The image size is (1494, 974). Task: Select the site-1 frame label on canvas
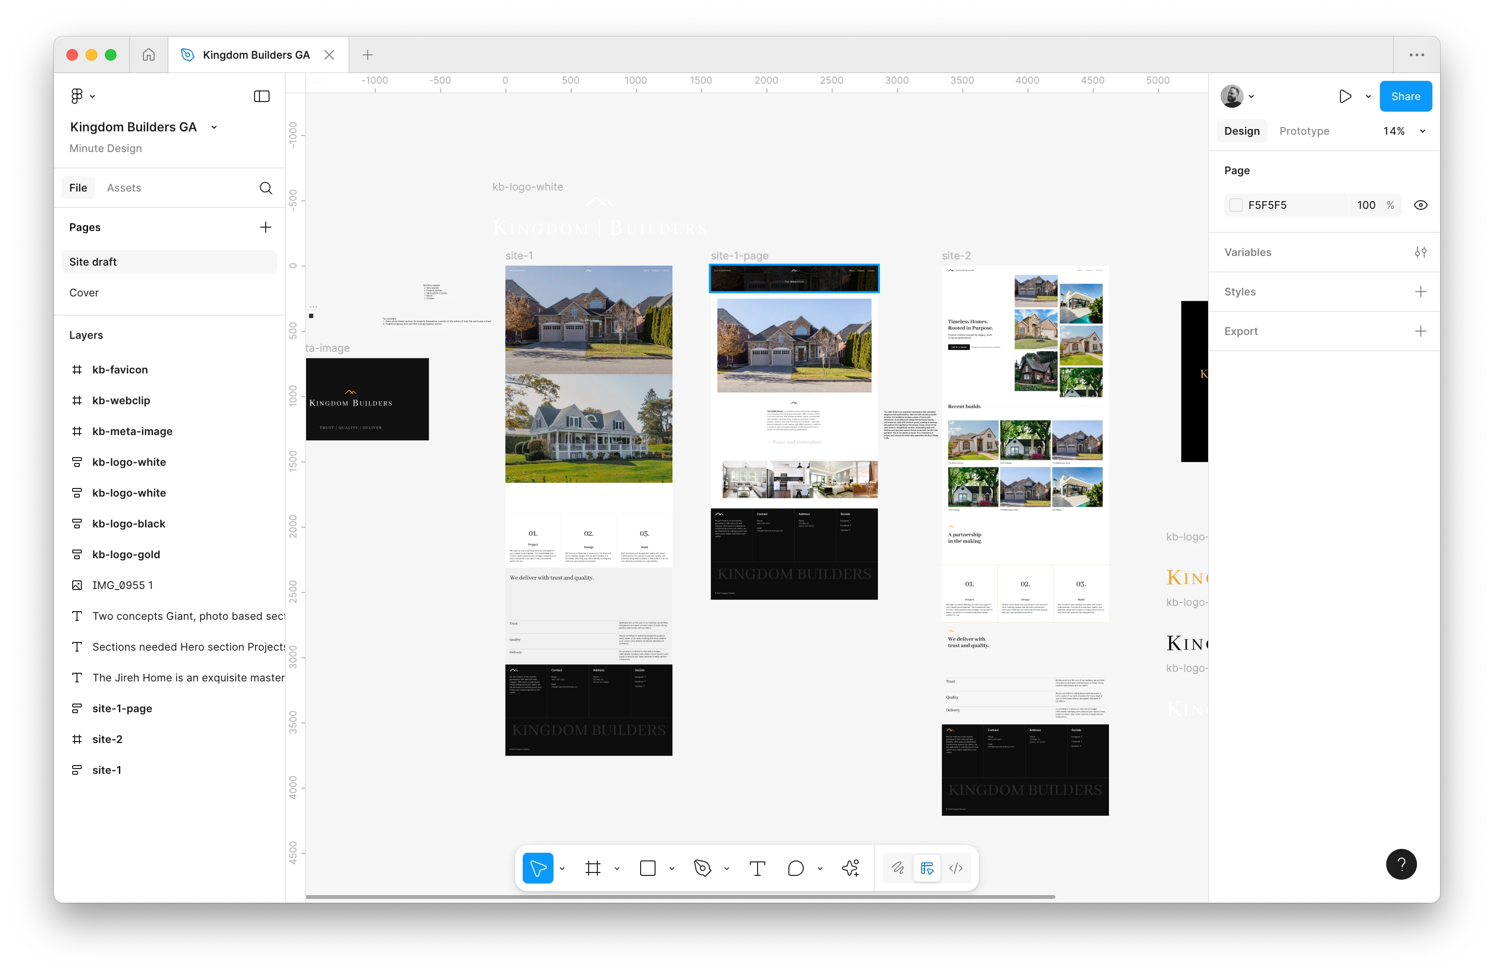pos(518,256)
